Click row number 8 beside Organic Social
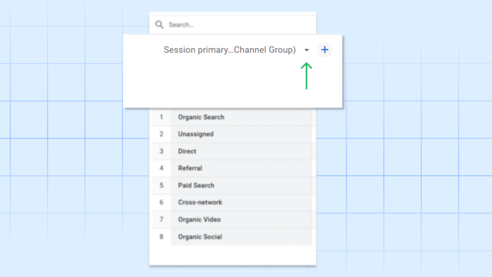This screenshot has height=277, width=492. 161,237
